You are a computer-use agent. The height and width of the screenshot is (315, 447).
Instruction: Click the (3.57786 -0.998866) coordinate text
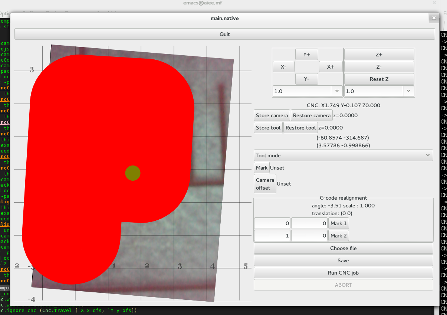tap(343, 146)
